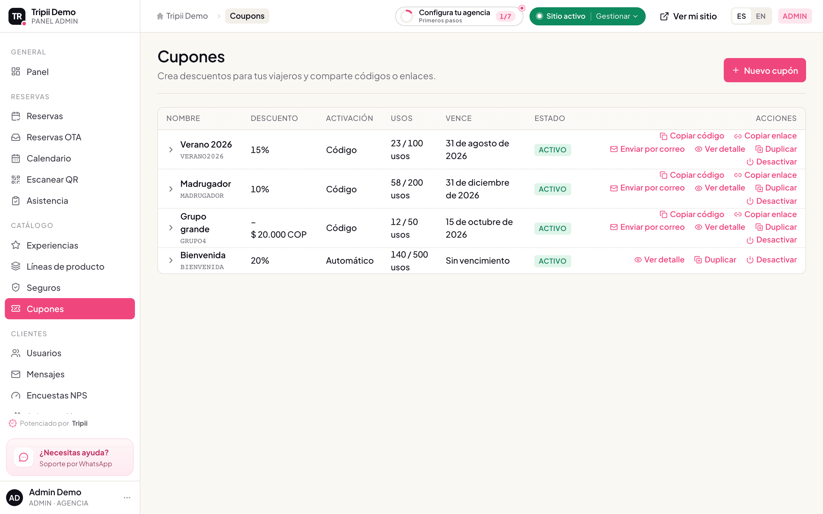Open Ver mi sitio link

click(688, 16)
